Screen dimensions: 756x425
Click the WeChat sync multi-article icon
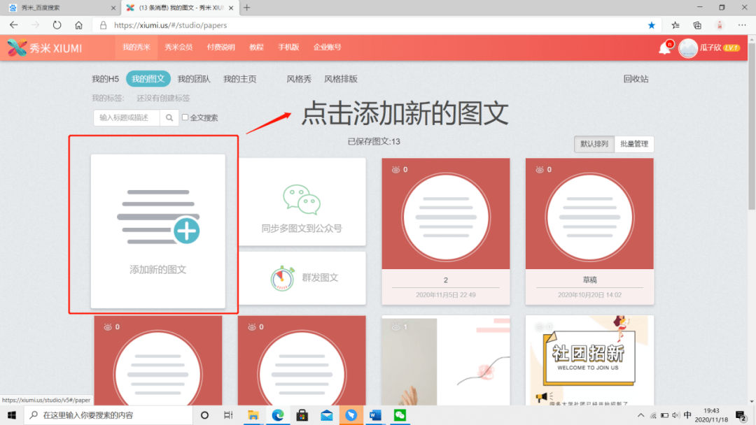(302, 199)
